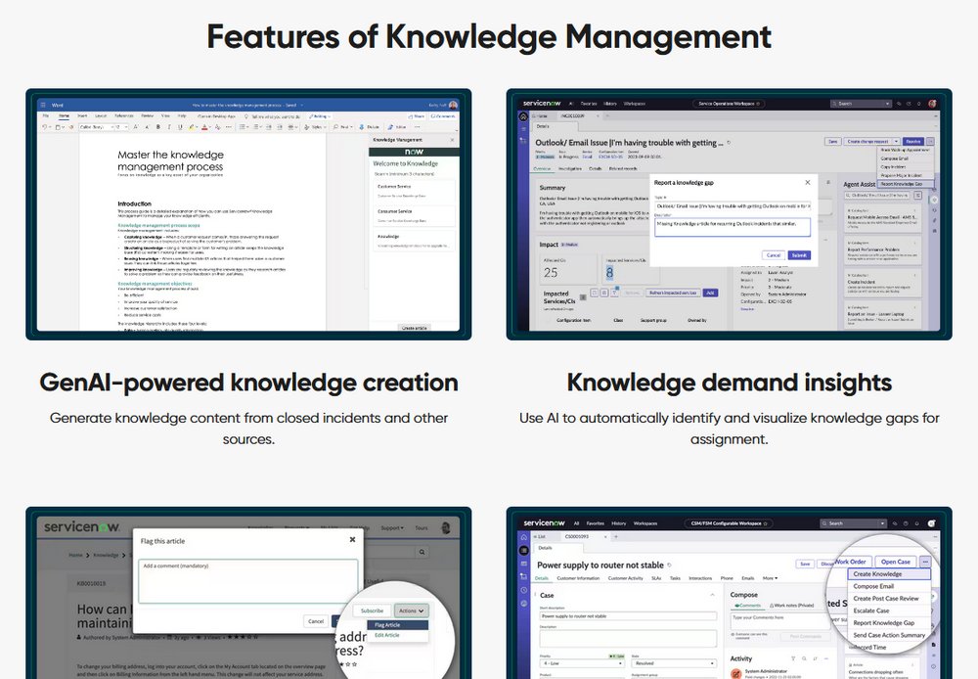Click Cancel in knowledge gap dialog
The width and height of the screenshot is (978, 679).
point(774,255)
